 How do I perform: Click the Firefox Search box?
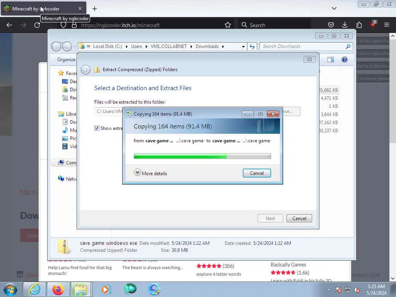point(274,25)
